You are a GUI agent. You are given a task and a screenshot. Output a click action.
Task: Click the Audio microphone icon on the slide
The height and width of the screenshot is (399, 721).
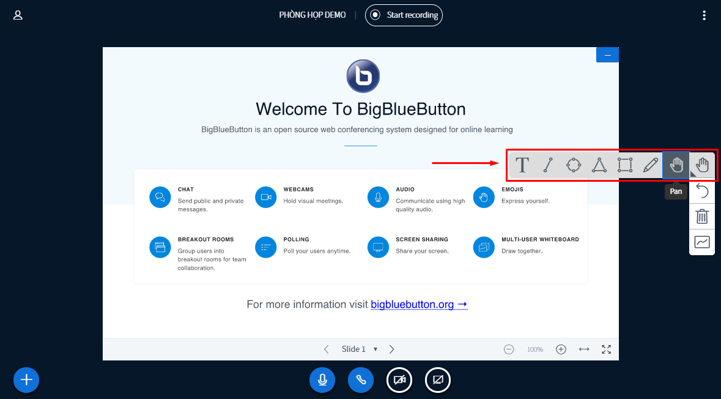point(378,198)
